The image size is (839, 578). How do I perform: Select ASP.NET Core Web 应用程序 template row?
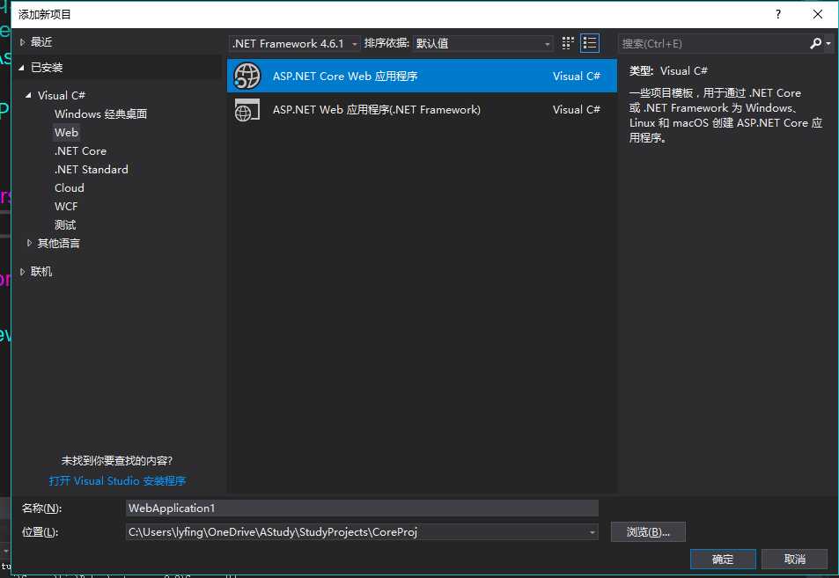point(423,76)
